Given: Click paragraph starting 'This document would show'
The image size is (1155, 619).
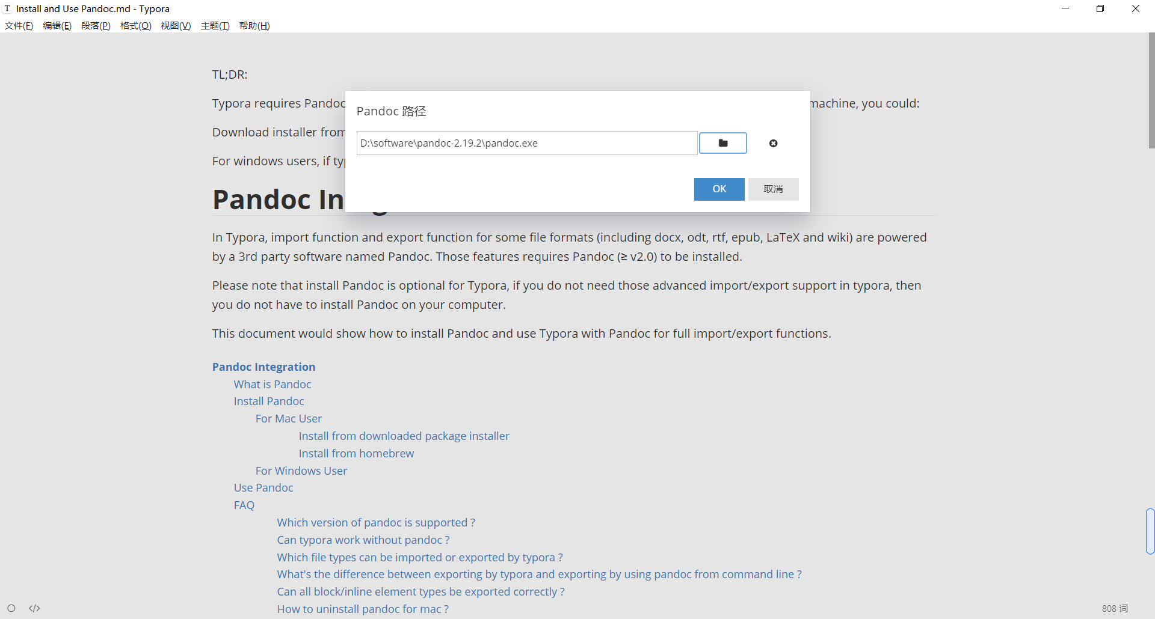Looking at the screenshot, I should pos(522,334).
